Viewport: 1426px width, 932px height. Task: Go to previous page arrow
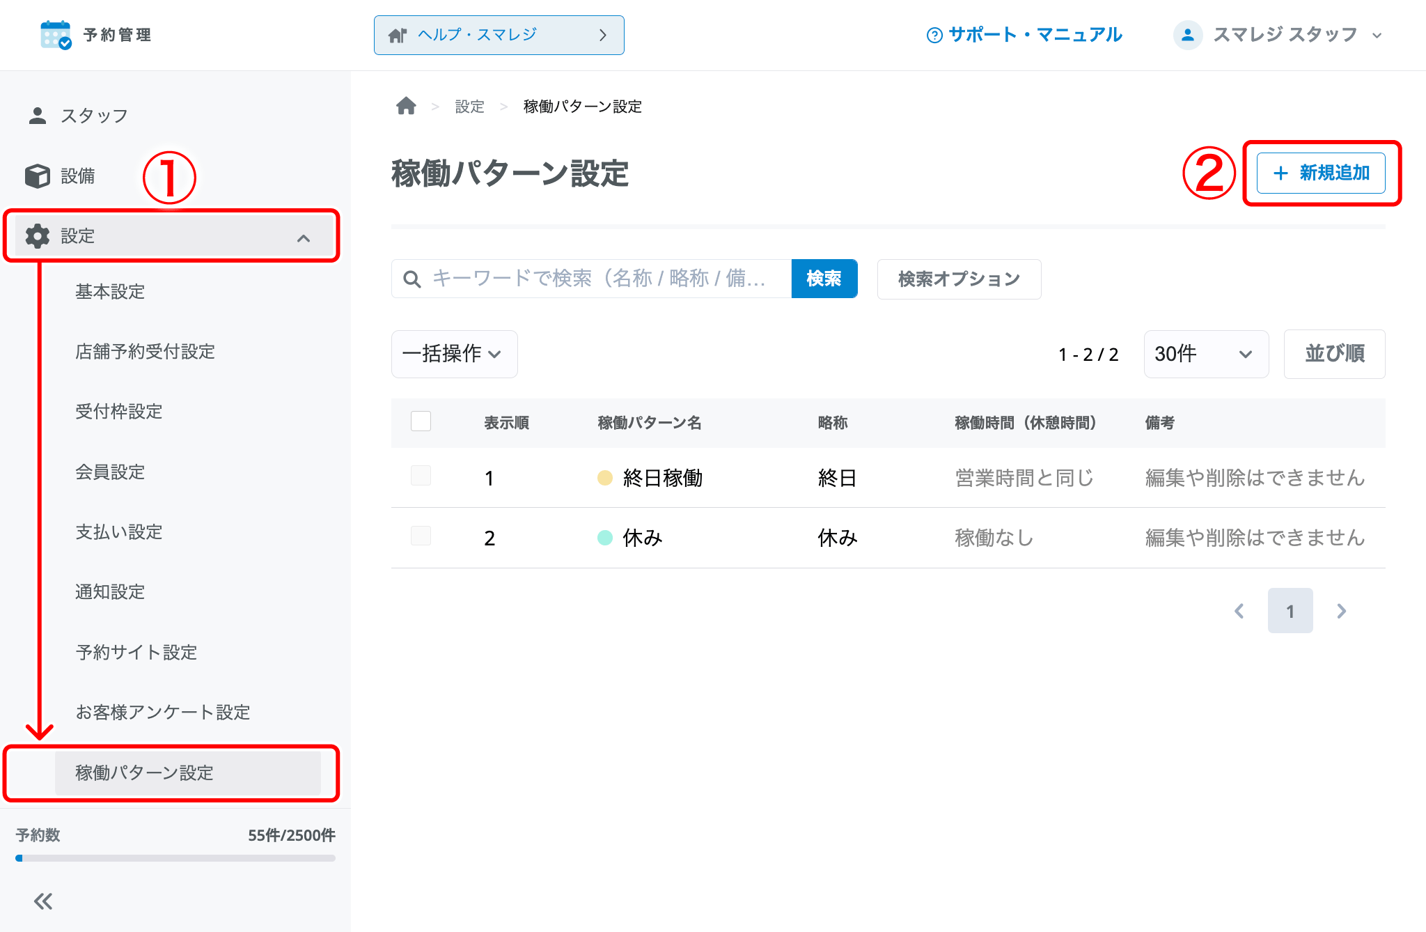click(x=1239, y=611)
